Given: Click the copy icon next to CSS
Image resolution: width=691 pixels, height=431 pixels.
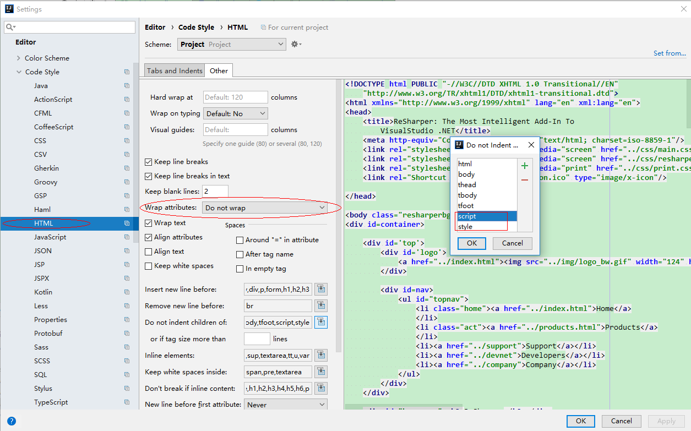Looking at the screenshot, I should pyautogui.click(x=127, y=141).
